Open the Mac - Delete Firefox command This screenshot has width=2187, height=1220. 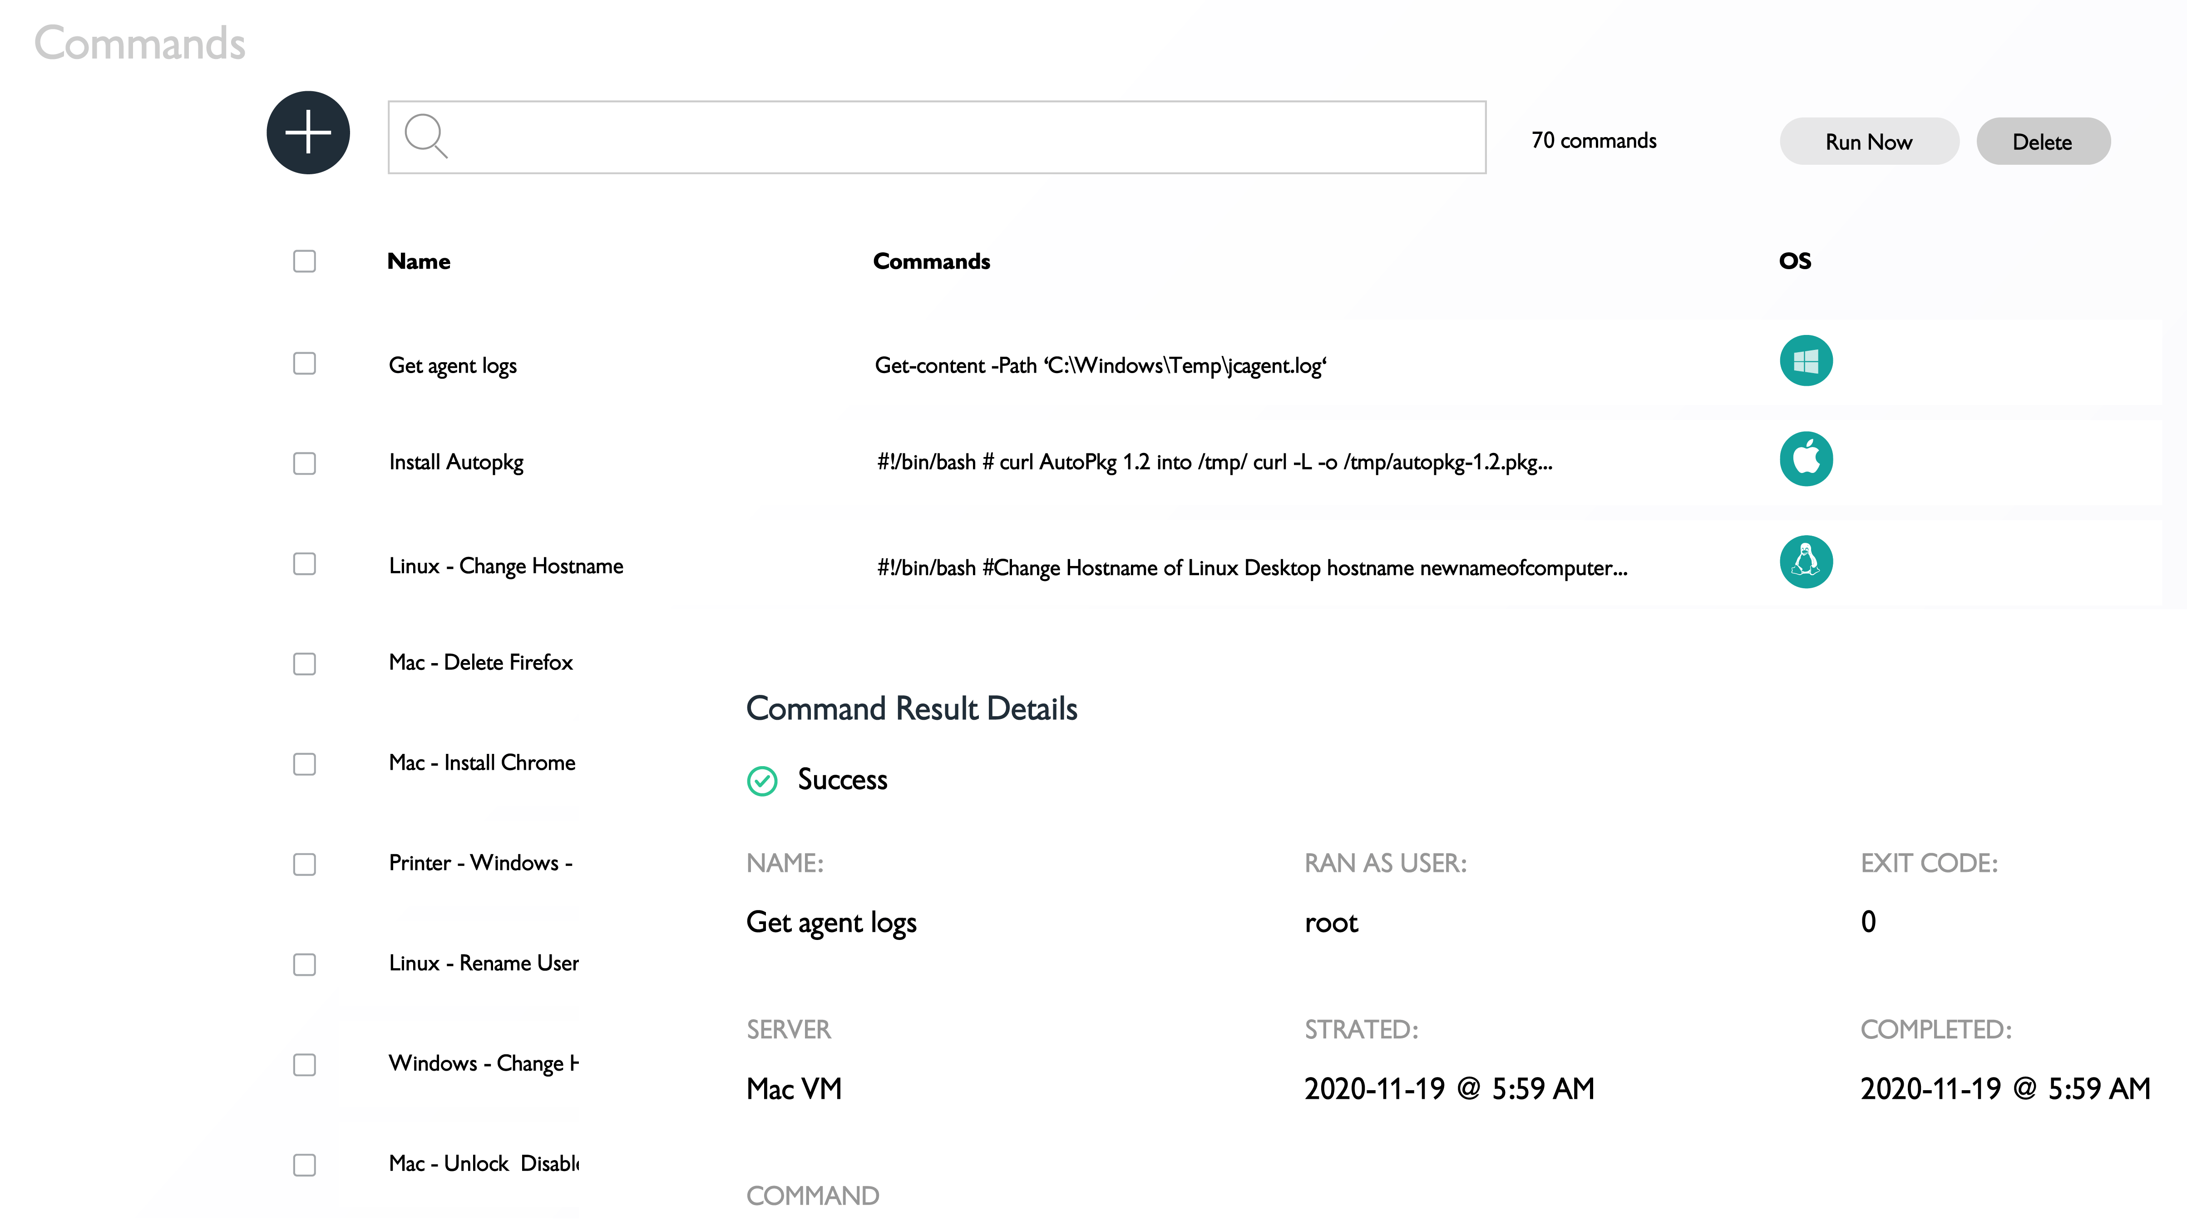[x=480, y=663]
